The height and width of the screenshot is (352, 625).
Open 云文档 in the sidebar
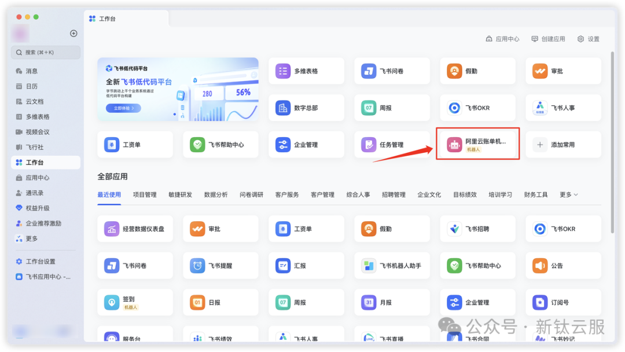click(46, 102)
